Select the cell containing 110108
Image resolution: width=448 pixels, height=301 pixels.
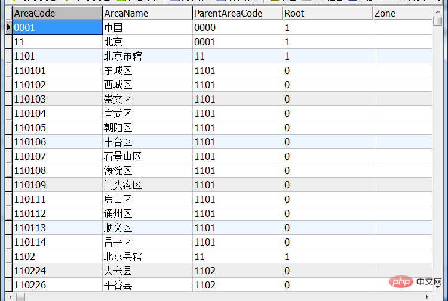click(57, 170)
